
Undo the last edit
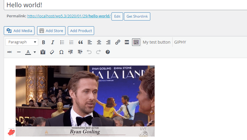(89, 52)
